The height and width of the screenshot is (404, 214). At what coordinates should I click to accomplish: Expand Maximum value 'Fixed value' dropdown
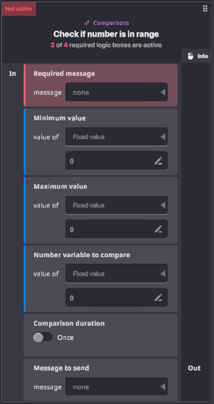pos(116,205)
